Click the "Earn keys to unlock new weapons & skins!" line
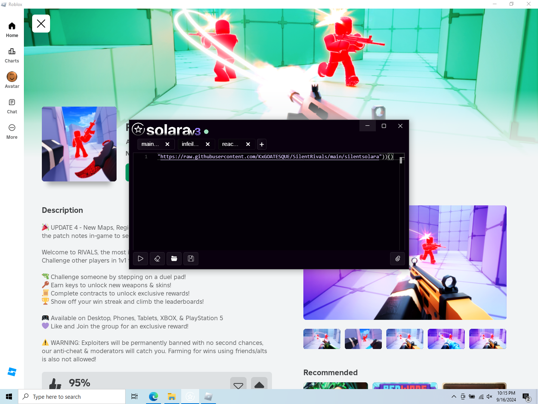The height and width of the screenshot is (404, 538). pos(106,285)
